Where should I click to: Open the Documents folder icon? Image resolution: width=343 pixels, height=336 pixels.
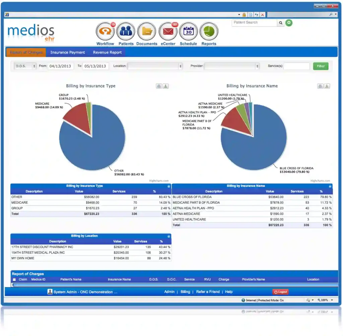click(147, 31)
